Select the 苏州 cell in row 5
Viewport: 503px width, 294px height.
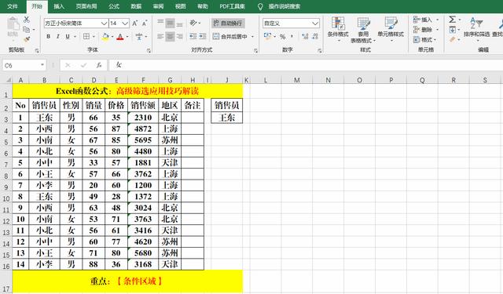[x=170, y=140]
